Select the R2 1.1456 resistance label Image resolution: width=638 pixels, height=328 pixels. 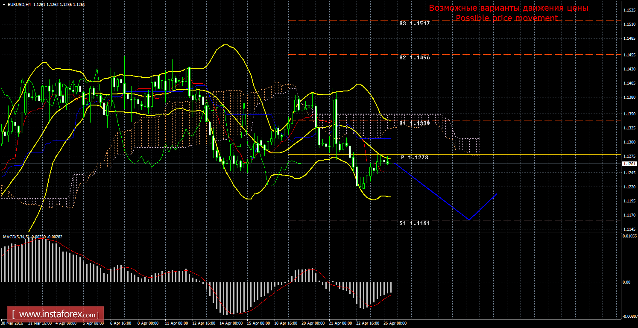pos(415,58)
